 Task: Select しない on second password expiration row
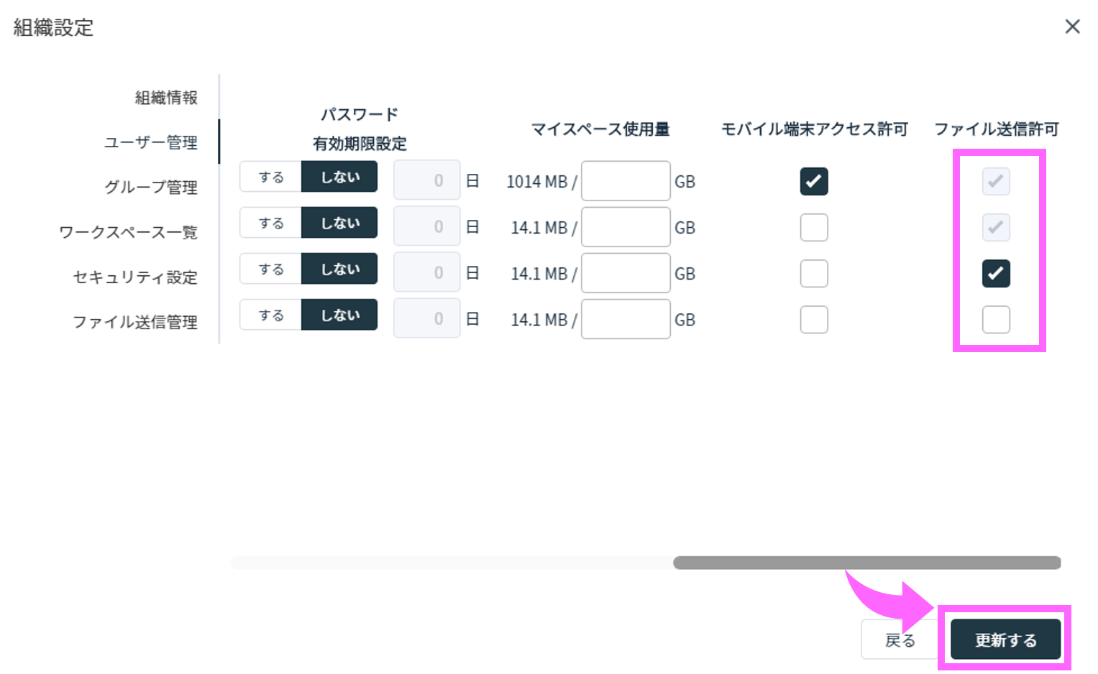click(339, 222)
